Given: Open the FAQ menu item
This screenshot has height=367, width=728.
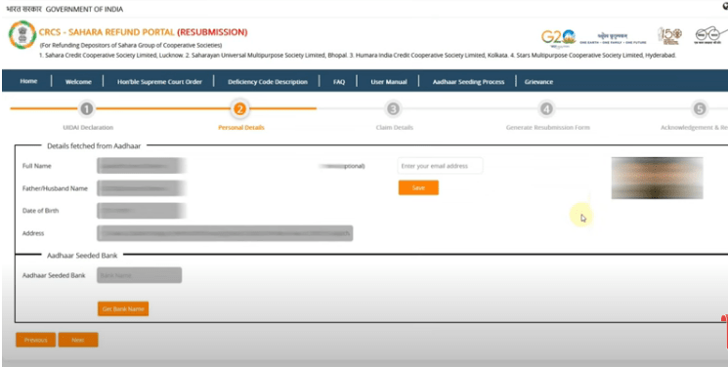Looking at the screenshot, I should coord(339,82).
